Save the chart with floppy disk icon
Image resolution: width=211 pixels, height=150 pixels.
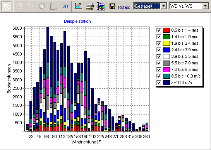tap(112, 6)
